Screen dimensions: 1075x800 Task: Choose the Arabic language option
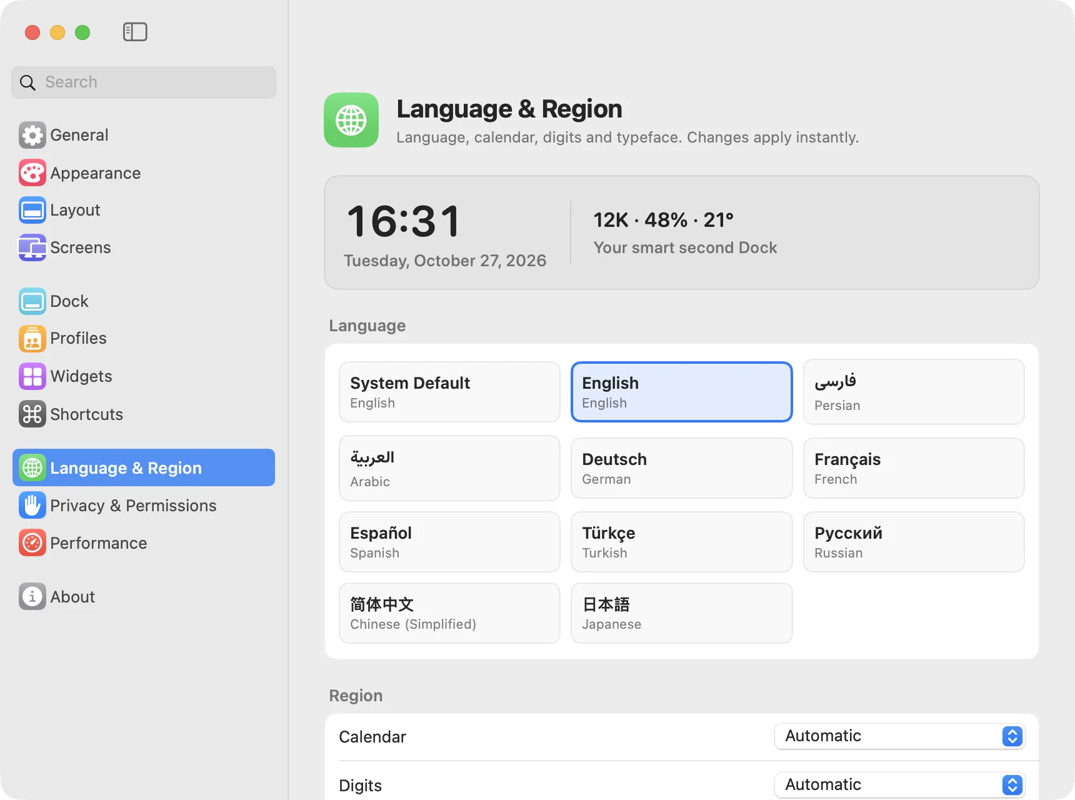click(x=449, y=468)
